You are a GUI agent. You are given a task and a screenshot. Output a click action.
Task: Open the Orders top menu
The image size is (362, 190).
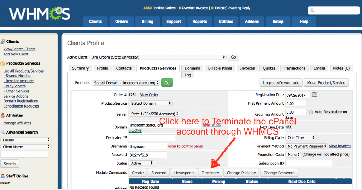122,22
